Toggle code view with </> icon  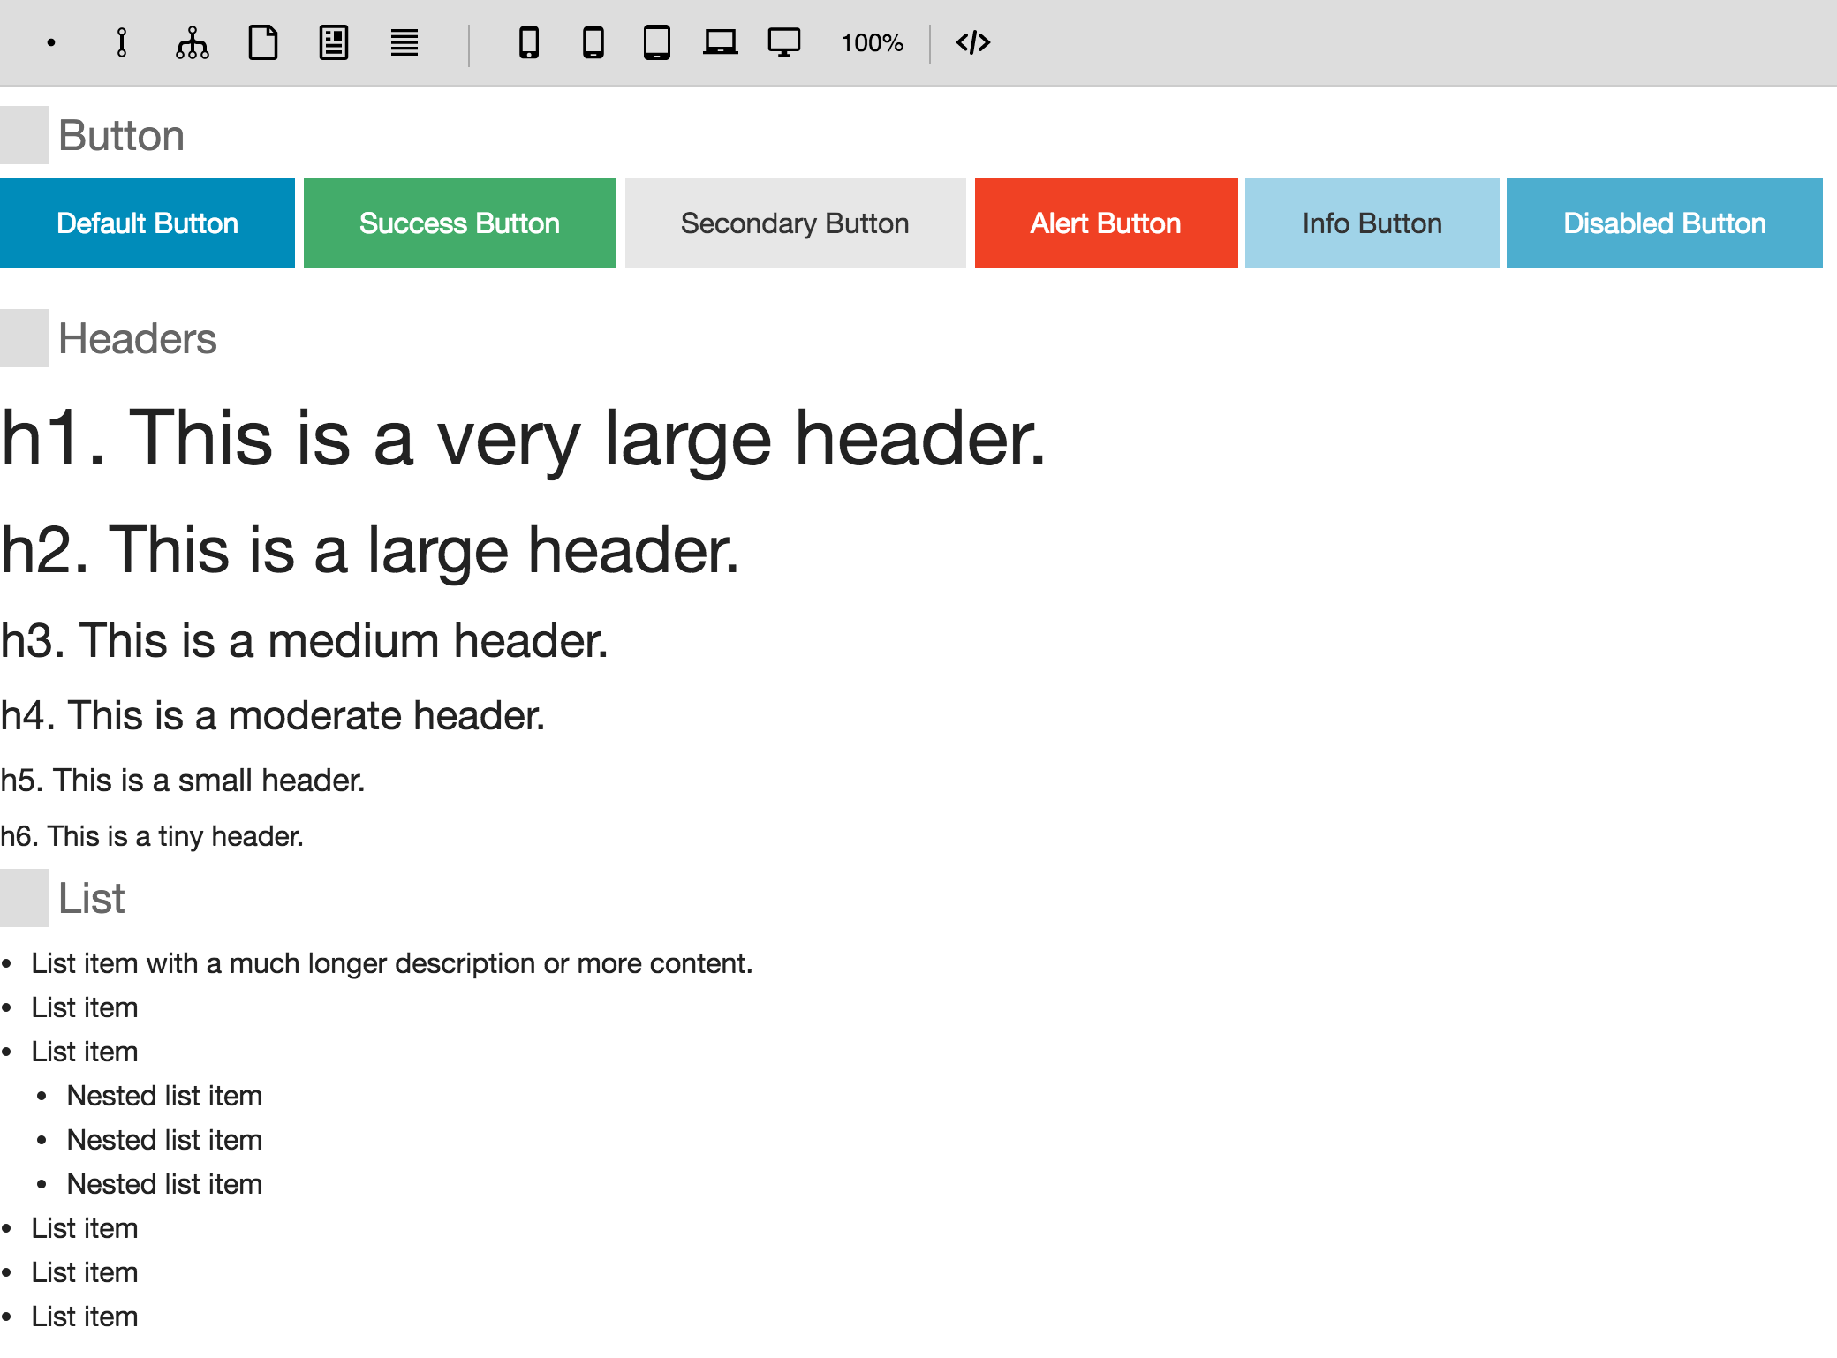(x=973, y=42)
